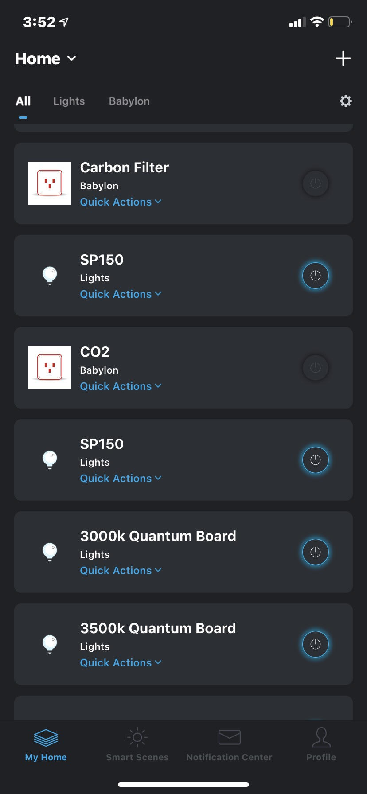Expand Quick Actions under Carbon Filter
This screenshot has height=794, width=367.
pyautogui.click(x=121, y=202)
